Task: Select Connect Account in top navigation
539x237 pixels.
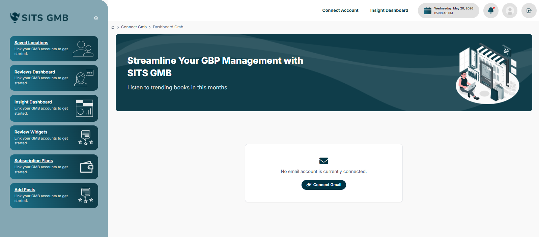Action: click(x=340, y=10)
